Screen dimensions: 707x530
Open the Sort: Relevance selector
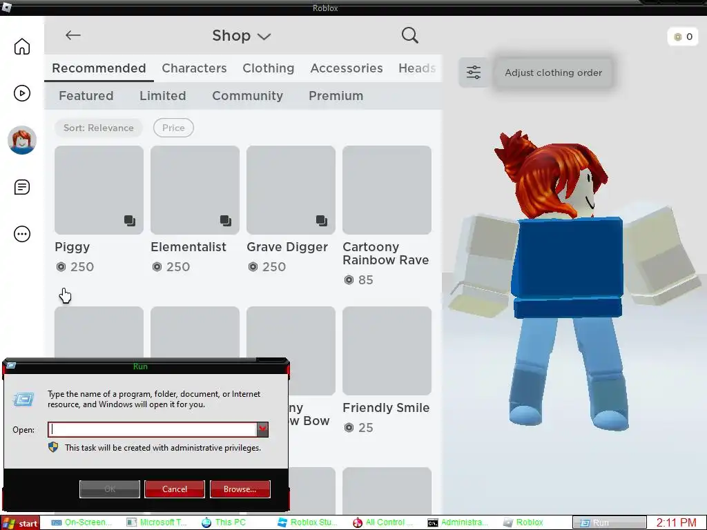click(98, 128)
